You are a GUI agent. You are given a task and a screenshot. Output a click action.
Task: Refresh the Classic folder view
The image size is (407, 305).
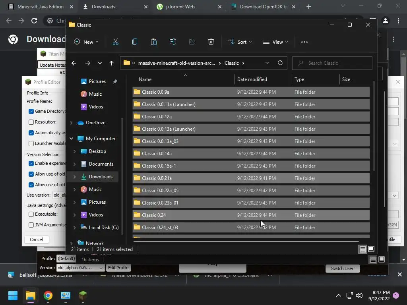click(280, 63)
